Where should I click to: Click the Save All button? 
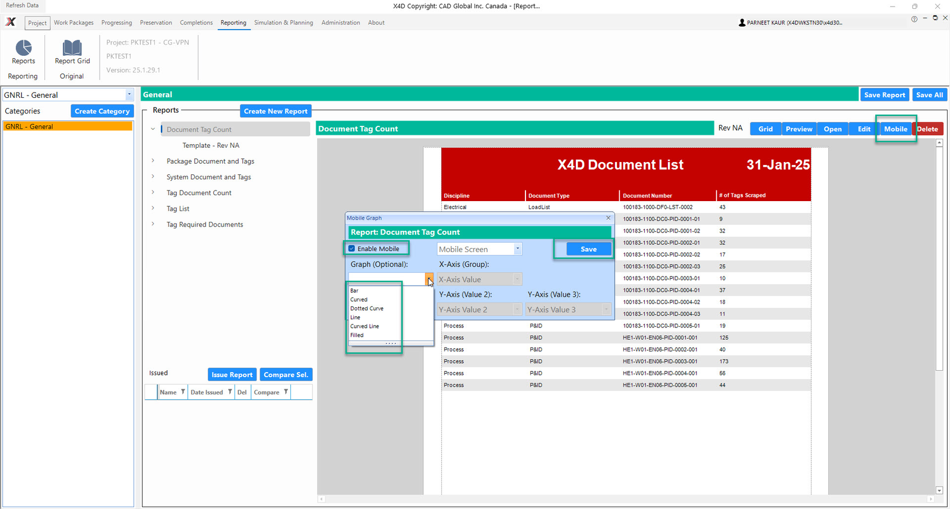[930, 95]
